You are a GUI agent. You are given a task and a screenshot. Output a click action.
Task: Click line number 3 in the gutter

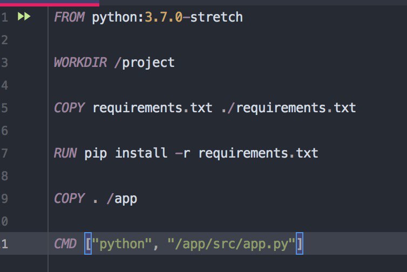4,63
